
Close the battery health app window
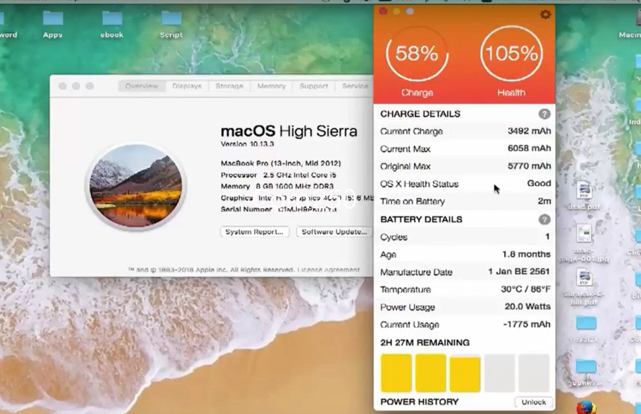tap(383, 11)
